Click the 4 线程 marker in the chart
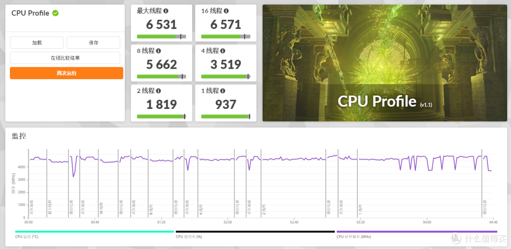511x249 pixels. [201, 209]
